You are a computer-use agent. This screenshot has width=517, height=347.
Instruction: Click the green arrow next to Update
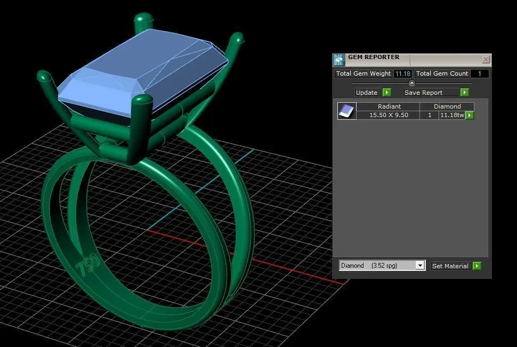(387, 93)
